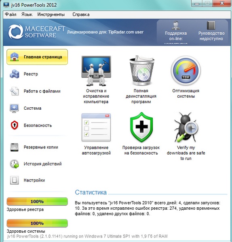Click the Лицензировано для TipRadar.com user text

(105, 32)
